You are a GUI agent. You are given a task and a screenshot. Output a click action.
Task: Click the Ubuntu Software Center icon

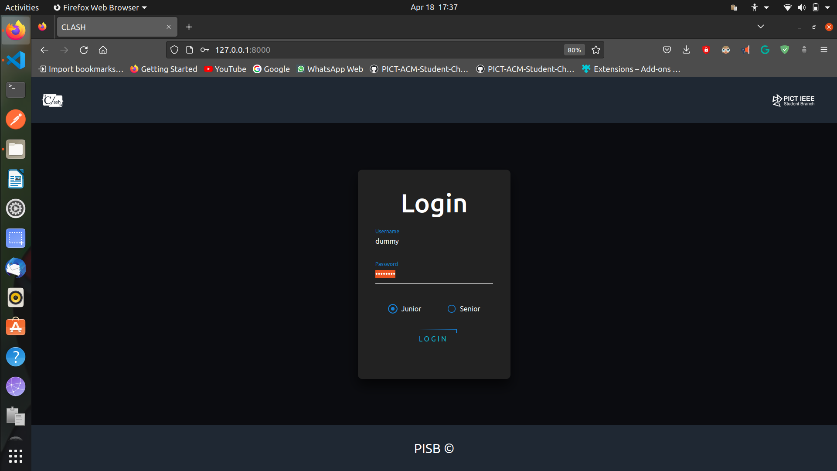16,327
